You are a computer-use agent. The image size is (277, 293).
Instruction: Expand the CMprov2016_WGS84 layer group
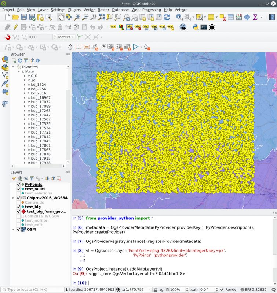pos(14,198)
